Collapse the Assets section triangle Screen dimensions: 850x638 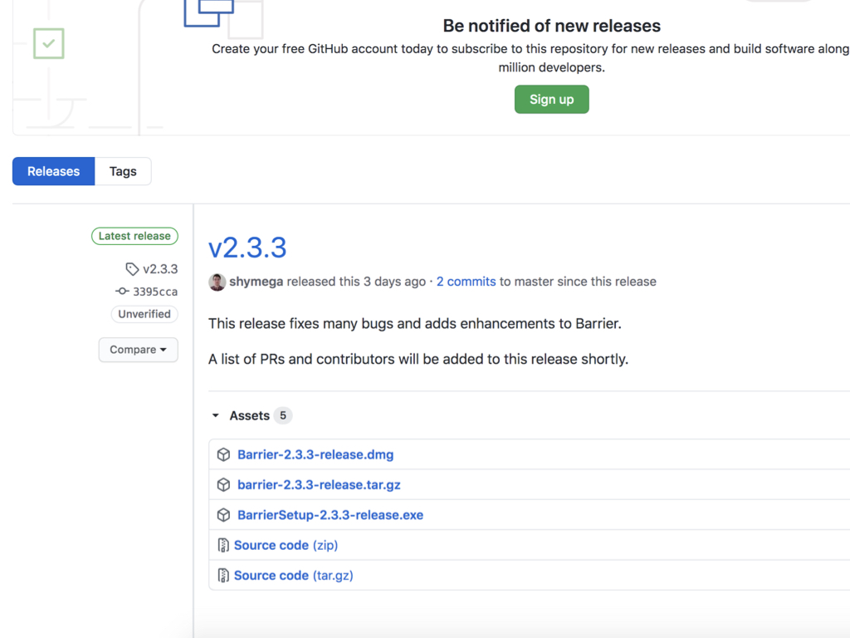pyautogui.click(x=215, y=415)
